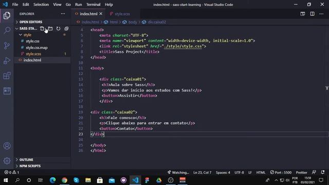Split the editor right
Image resolution: width=329 pixels, height=185 pixels.
[x=312, y=14]
